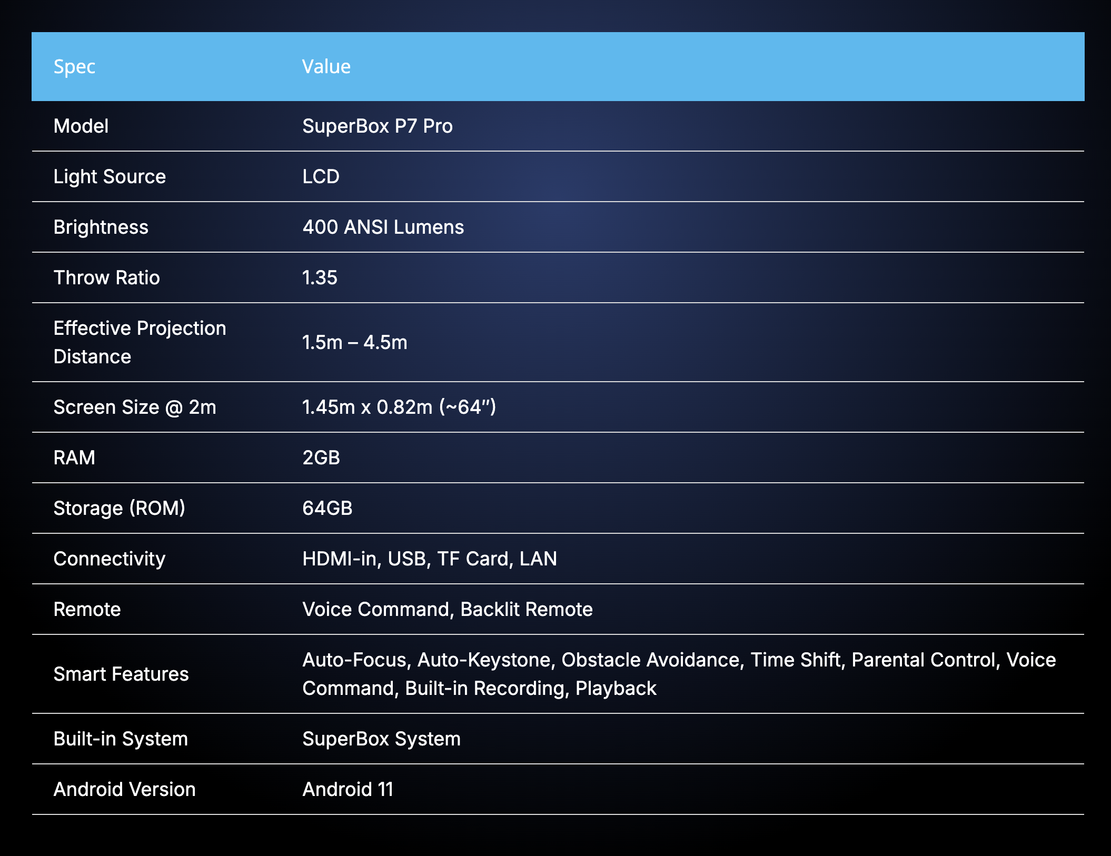
Task: Click the 'Connectivity' label
Action: [110, 559]
